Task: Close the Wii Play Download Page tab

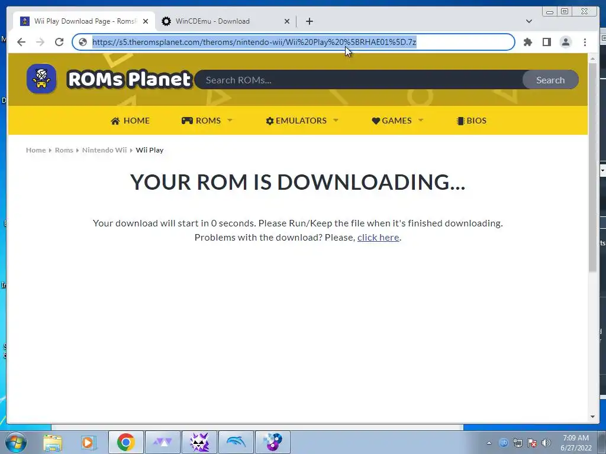Action: [x=146, y=21]
